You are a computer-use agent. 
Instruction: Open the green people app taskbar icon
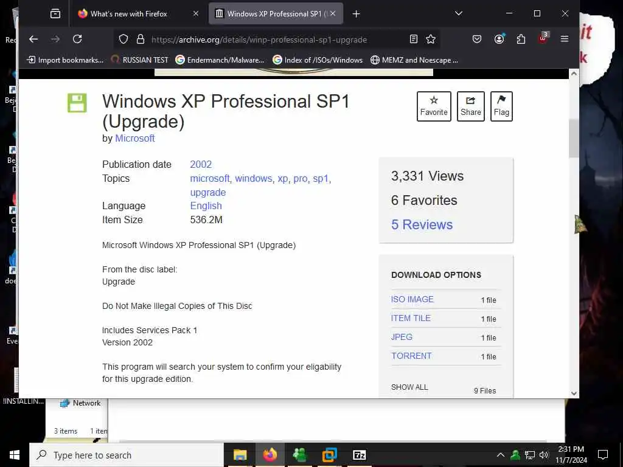[x=299, y=455]
